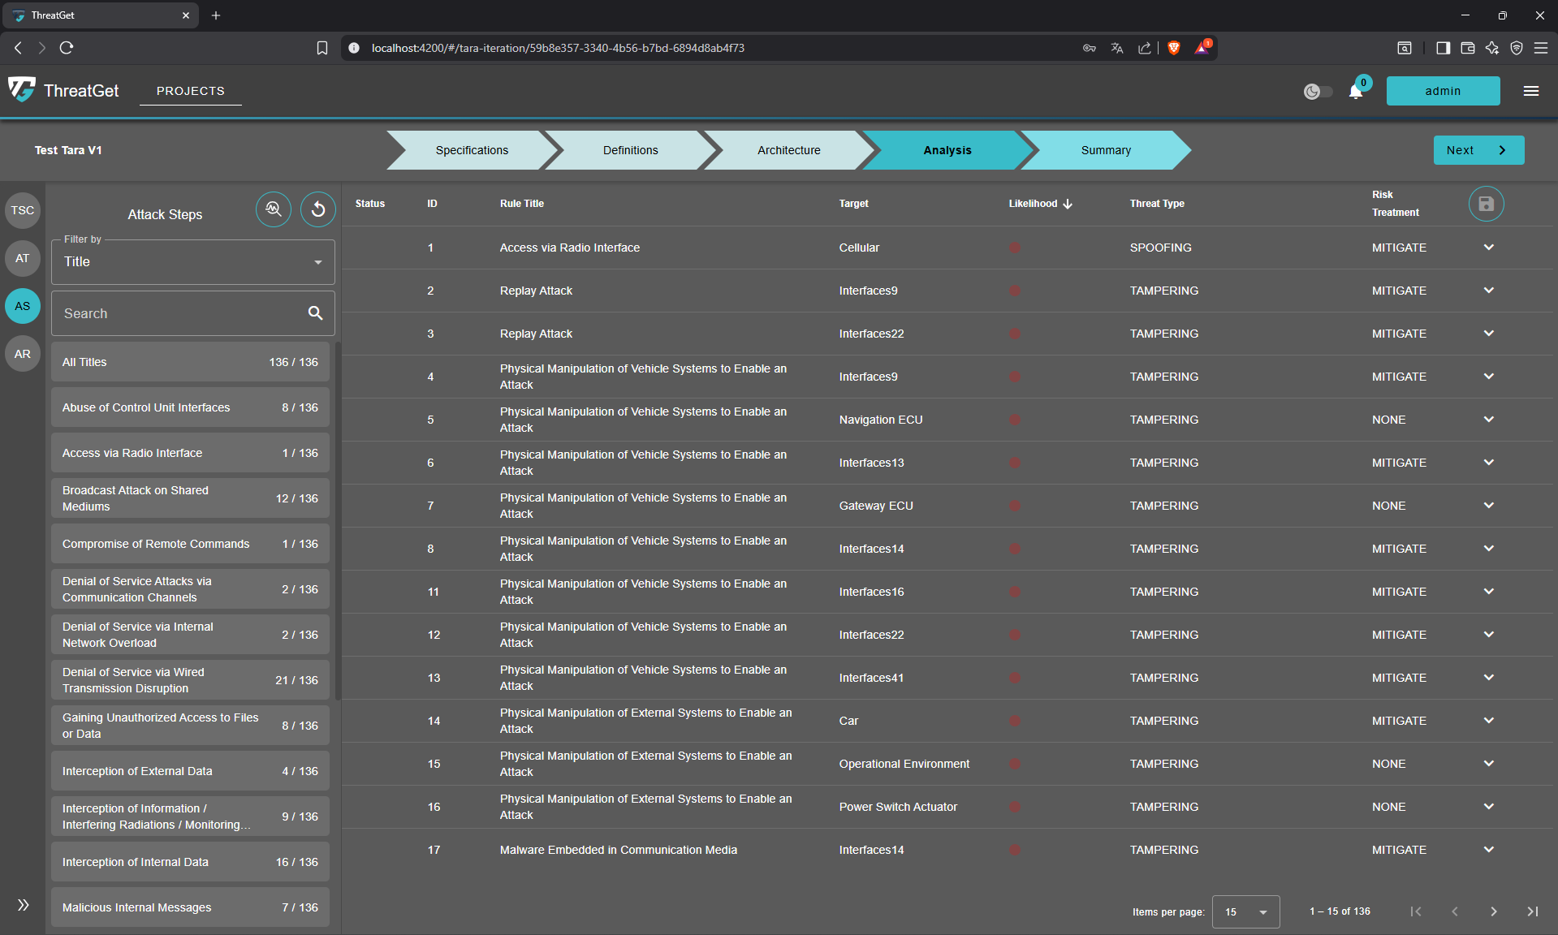1558x935 pixels.
Task: Go to next page of table results
Action: 1493,911
